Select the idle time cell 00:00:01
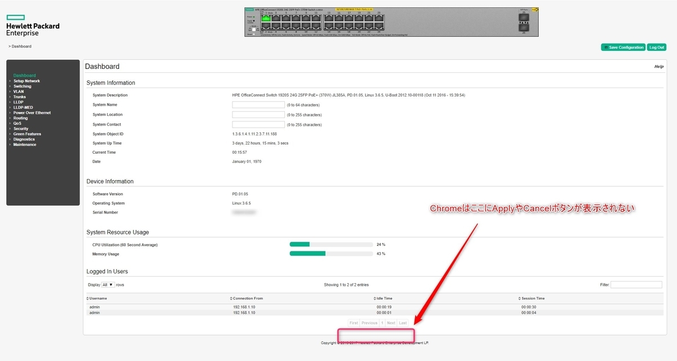Viewport: 677px width, 361px height. click(x=384, y=312)
